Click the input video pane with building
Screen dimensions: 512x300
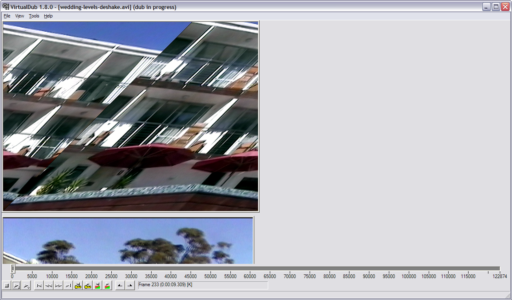[130, 116]
